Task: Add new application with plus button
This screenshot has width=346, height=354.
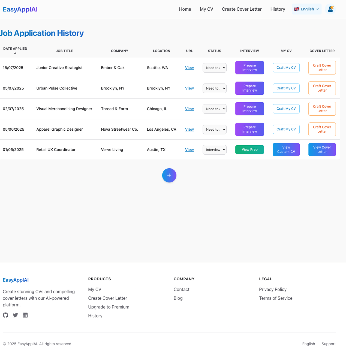Action: tap(169, 175)
